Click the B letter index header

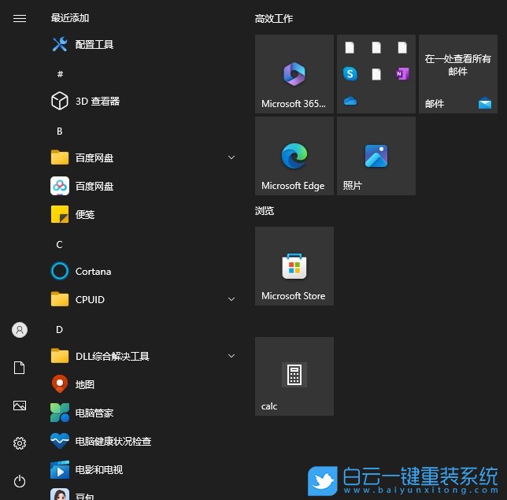[x=60, y=131]
